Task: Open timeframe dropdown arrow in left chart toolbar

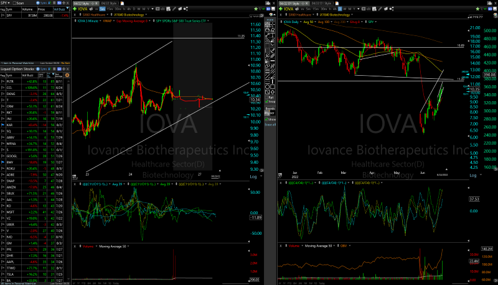Action: click(153, 9)
